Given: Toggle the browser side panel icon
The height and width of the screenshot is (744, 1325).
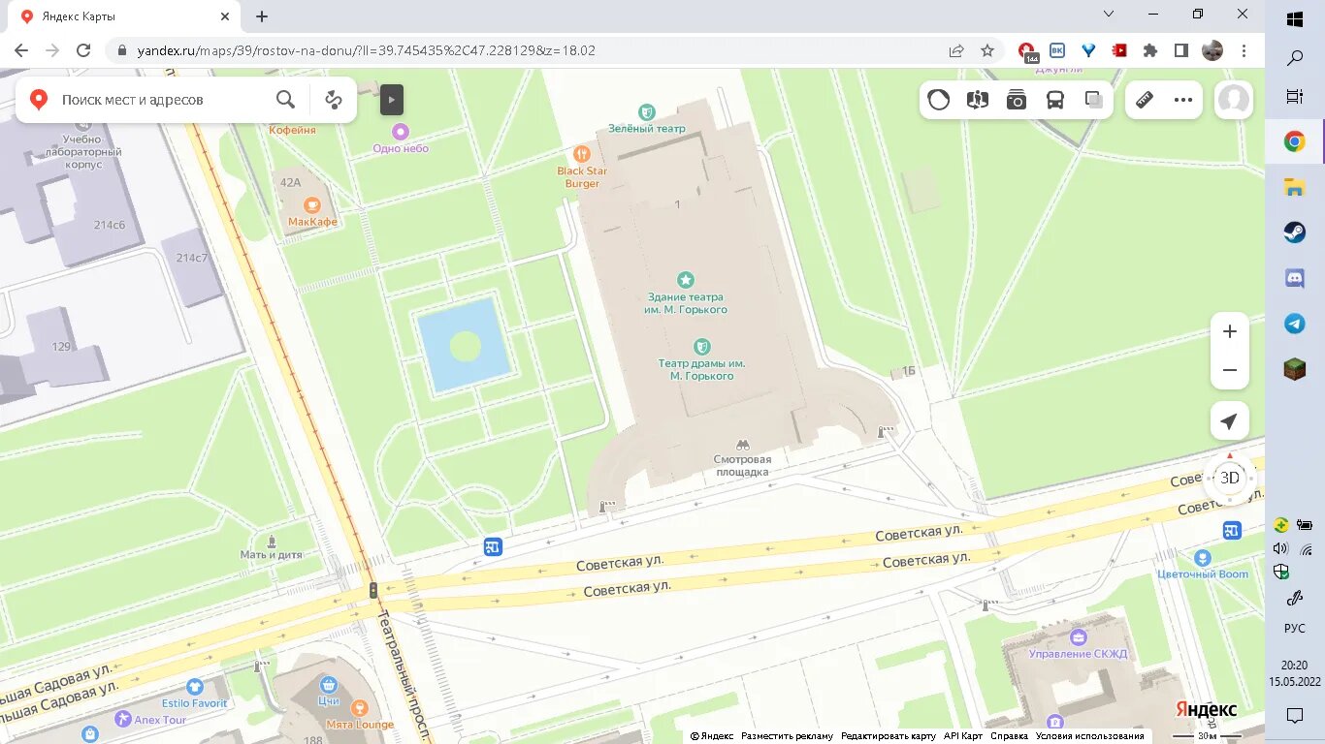Looking at the screenshot, I should (x=1181, y=50).
